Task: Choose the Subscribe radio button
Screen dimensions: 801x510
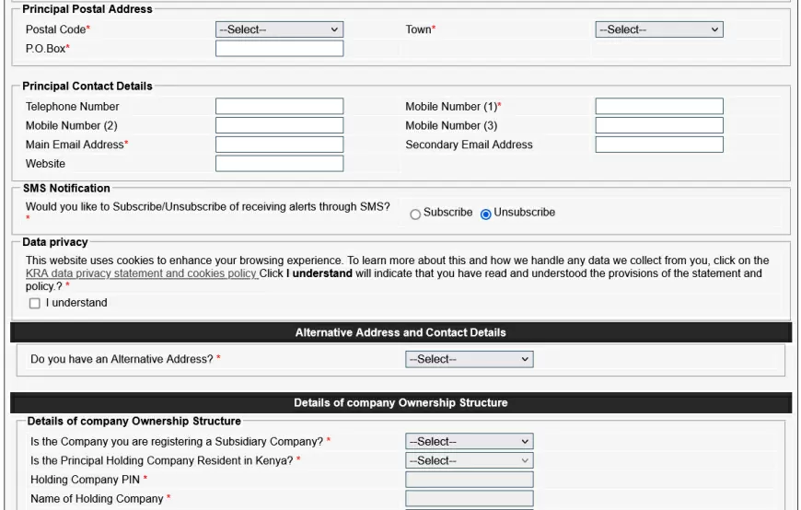Action: 415,214
